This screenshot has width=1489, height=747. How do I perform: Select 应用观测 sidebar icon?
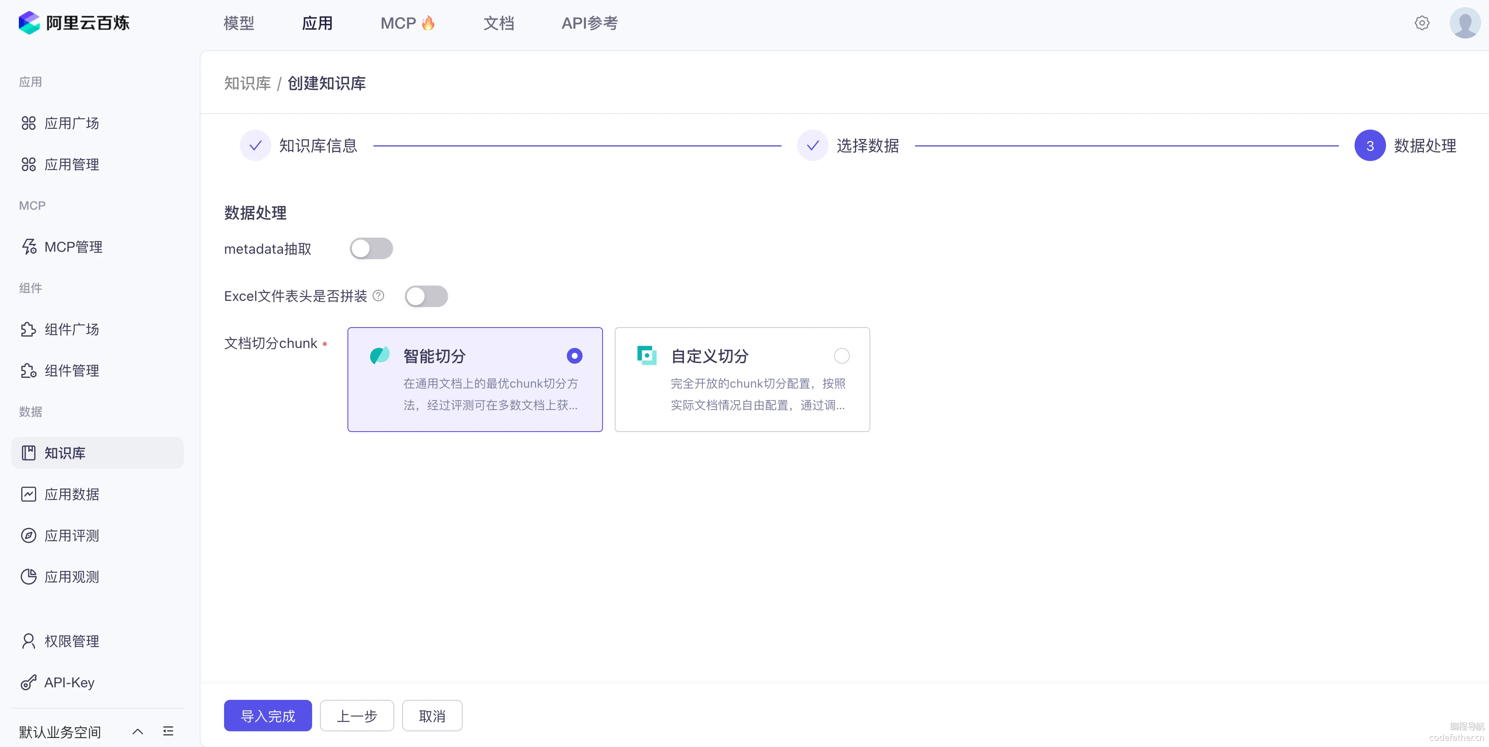[29, 577]
